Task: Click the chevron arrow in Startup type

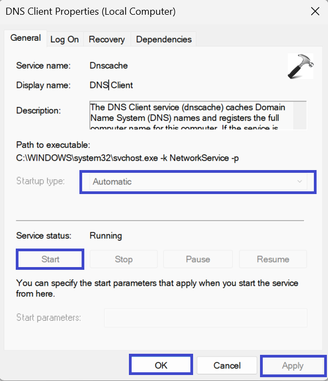Action: tap(299, 182)
